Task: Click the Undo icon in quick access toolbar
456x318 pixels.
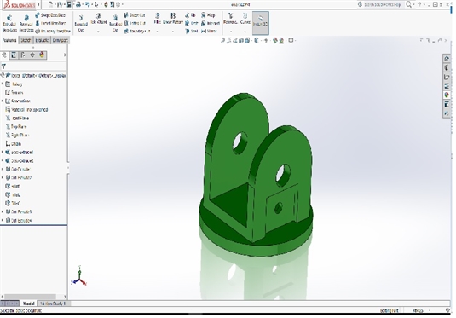Action: [x=87, y=4]
